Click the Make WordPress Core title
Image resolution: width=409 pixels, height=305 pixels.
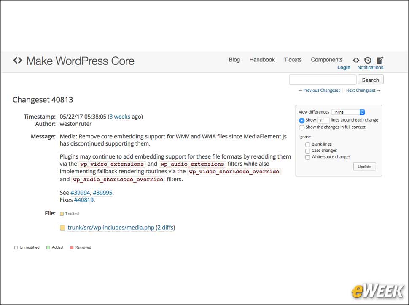point(81,61)
